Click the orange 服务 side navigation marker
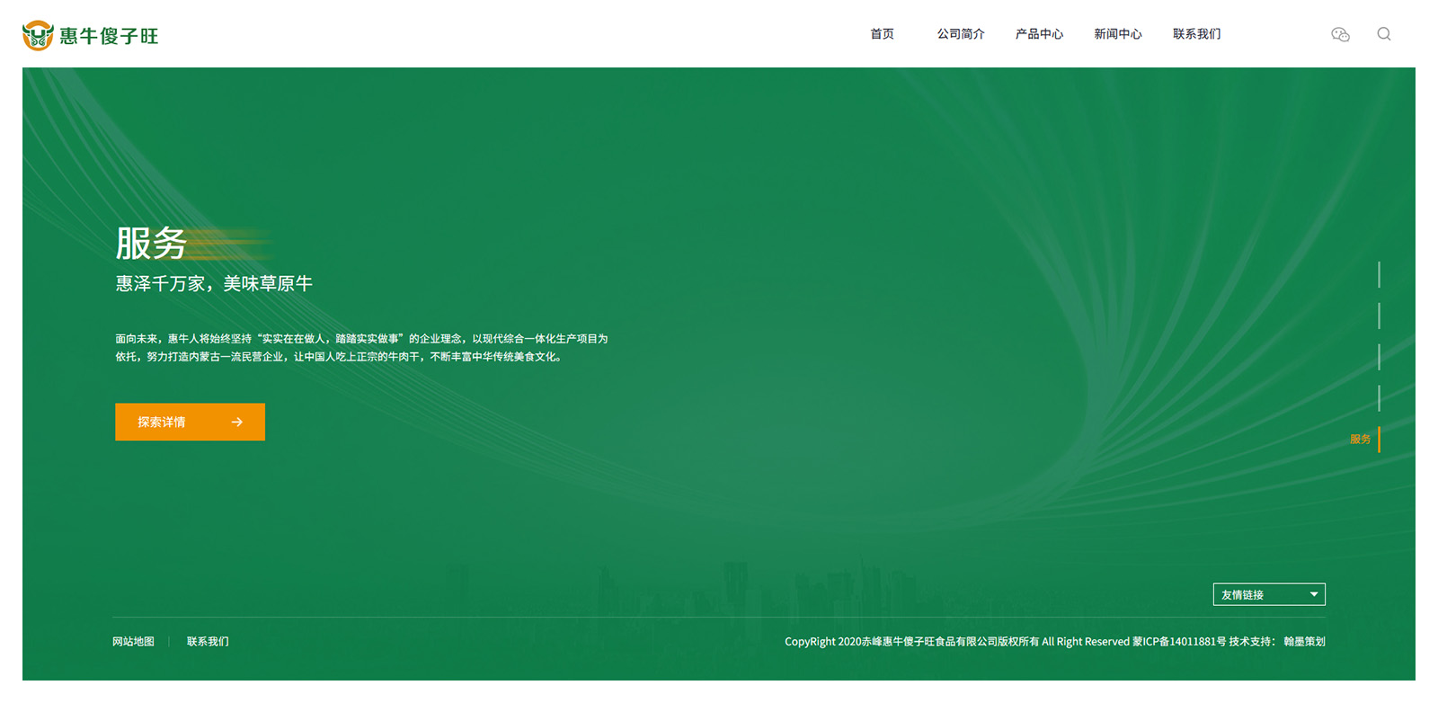Viewport: 1438px width, 703px height. click(x=1363, y=439)
